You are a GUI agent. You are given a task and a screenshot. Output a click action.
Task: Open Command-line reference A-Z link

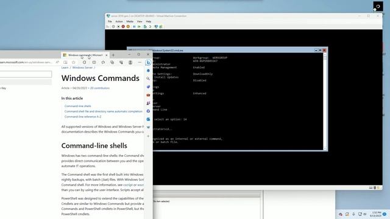pos(83,116)
